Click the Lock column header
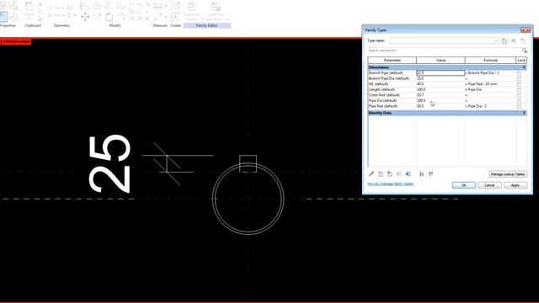 coord(521,61)
